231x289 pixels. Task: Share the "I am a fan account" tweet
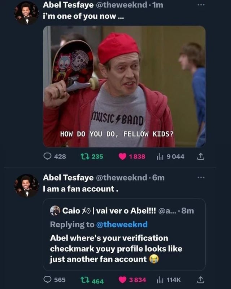click(201, 280)
